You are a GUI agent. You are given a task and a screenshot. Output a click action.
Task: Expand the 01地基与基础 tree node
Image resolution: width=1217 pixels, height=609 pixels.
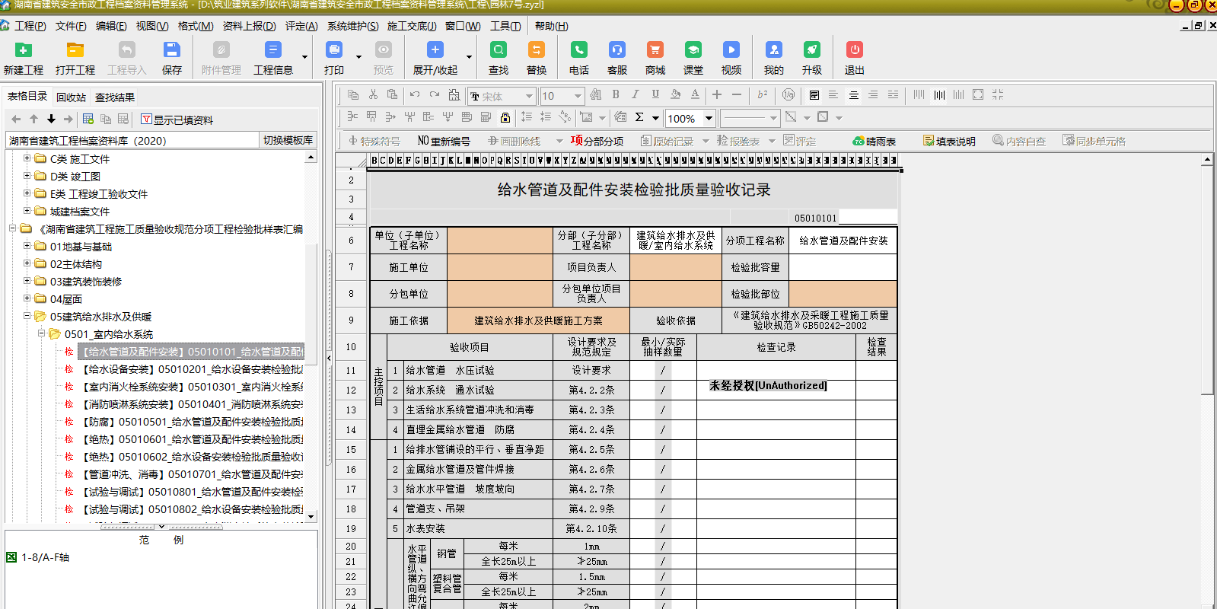point(27,246)
